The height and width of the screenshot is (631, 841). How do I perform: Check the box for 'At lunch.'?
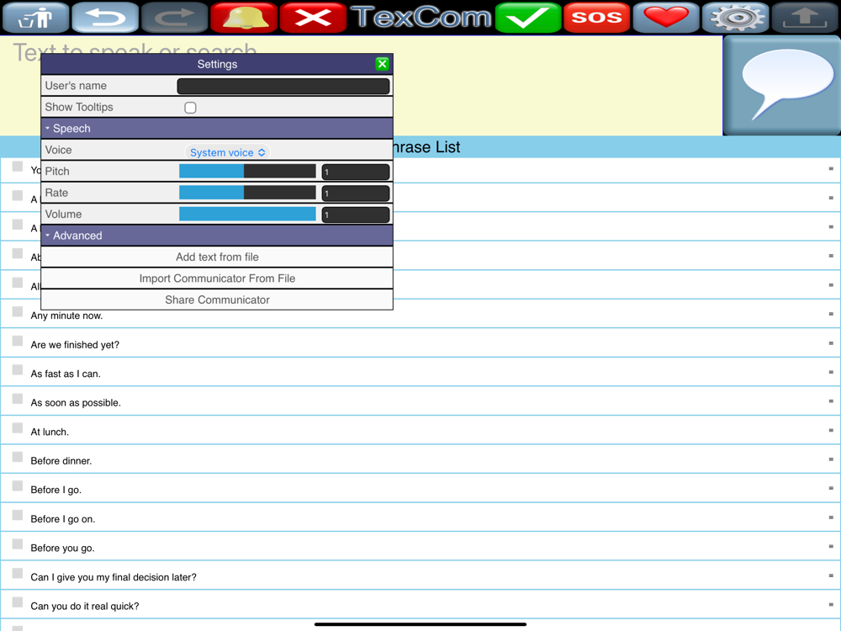tap(18, 427)
